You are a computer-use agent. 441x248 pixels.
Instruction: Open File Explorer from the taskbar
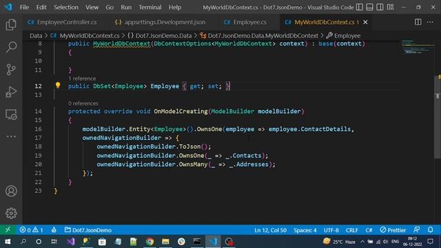pos(165,242)
